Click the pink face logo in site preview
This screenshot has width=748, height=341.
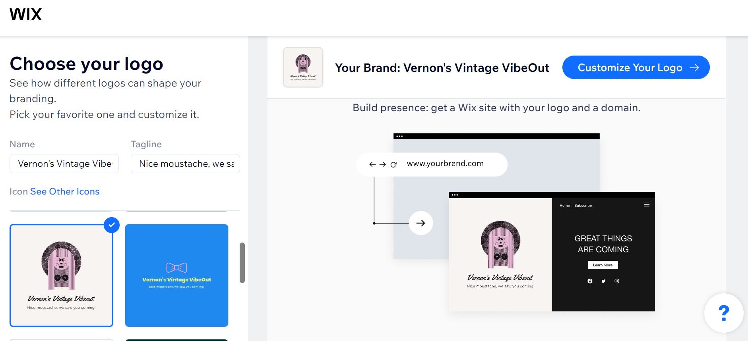click(x=500, y=245)
